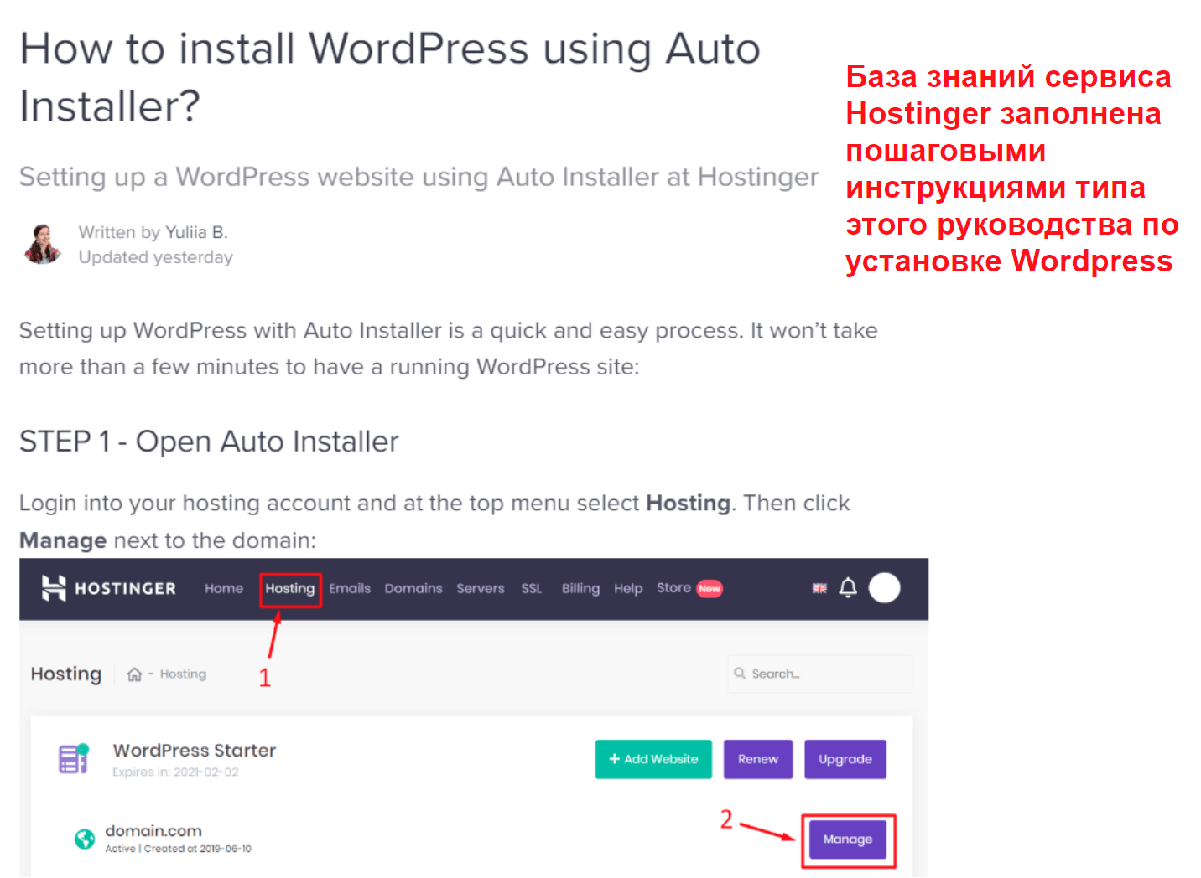The height and width of the screenshot is (878, 1201).
Task: Open the Home menu item
Action: (x=224, y=588)
